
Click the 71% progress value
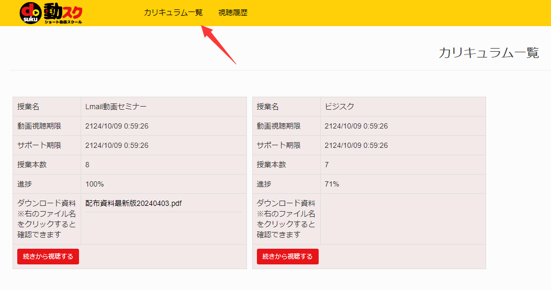click(332, 184)
